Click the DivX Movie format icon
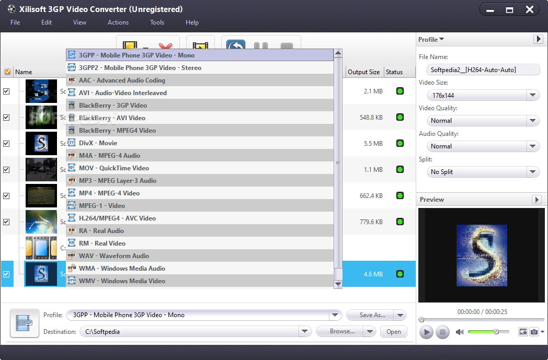 (72, 143)
